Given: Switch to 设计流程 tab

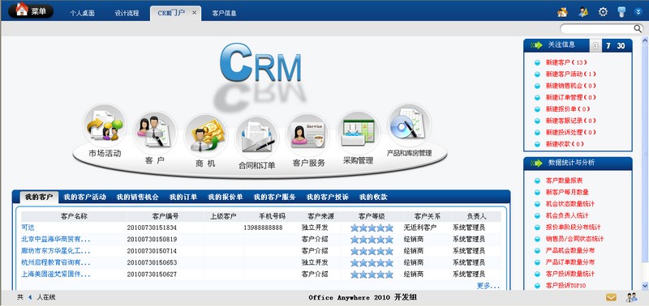Looking at the screenshot, I should pyautogui.click(x=127, y=13).
